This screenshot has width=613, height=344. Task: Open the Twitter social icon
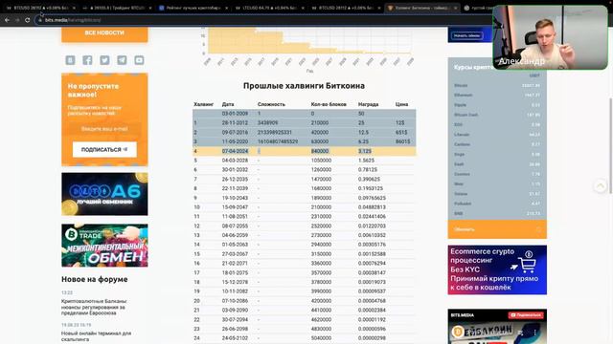pyautogui.click(x=104, y=60)
